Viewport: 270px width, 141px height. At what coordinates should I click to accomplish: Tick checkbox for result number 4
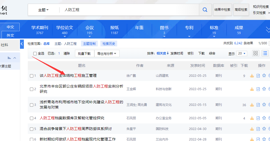[x=31, y=118]
